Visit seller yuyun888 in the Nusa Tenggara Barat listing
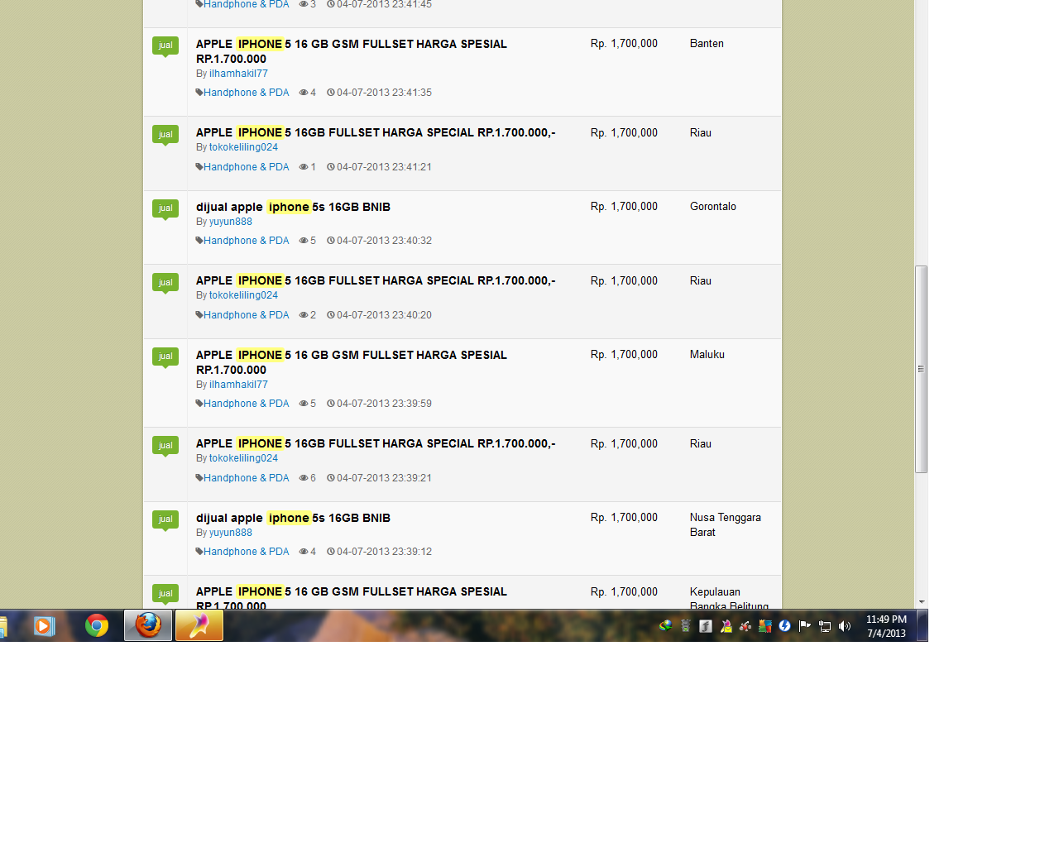 coord(231,533)
